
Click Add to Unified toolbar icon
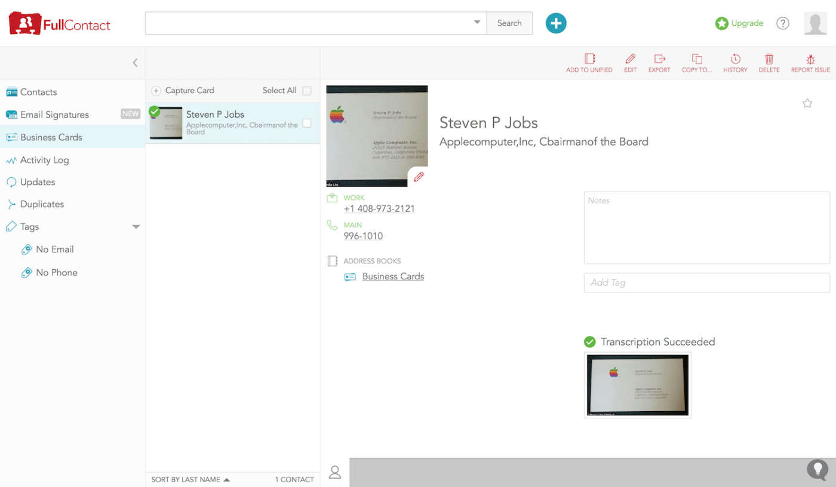(589, 63)
